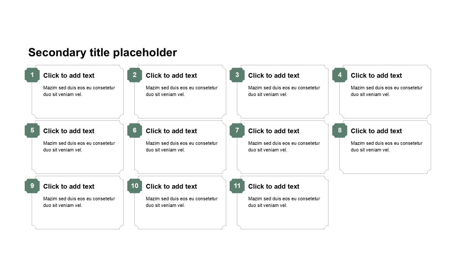Select the heading text in card 4
Screen dimensions: 456x256
(376, 75)
